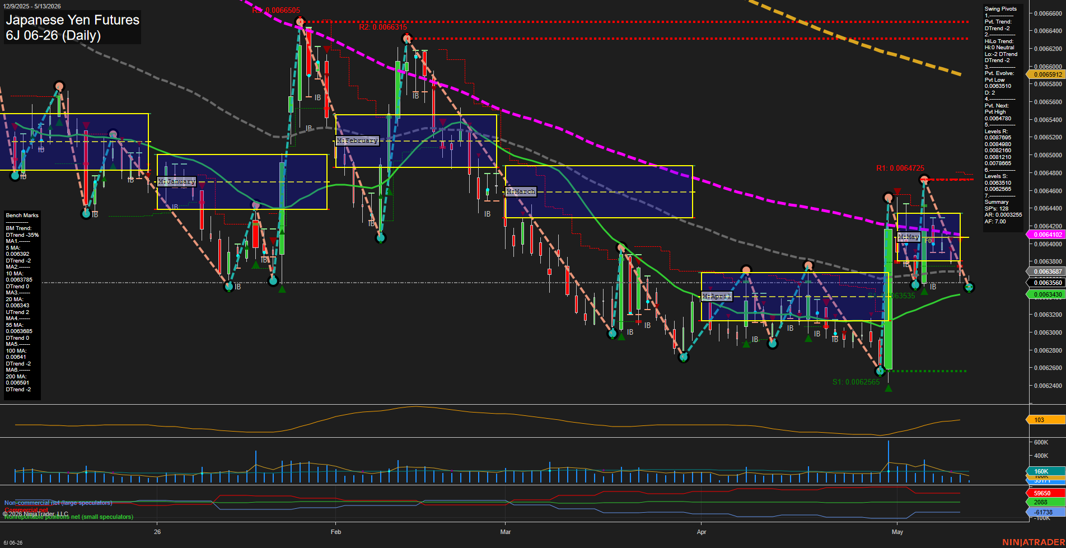The height and width of the screenshot is (548, 1066).
Task: Click the Levels S: heading
Action: [x=997, y=176]
